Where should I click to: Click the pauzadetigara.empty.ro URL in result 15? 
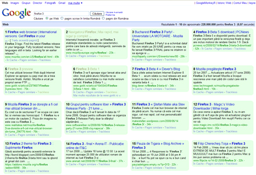pos(151,164)
